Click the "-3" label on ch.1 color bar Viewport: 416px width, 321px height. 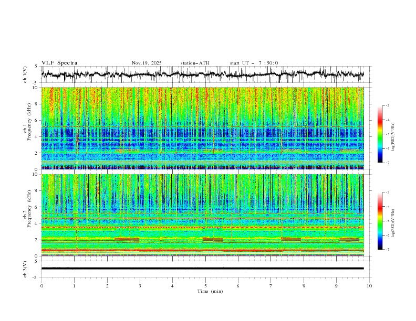pyautogui.click(x=387, y=105)
